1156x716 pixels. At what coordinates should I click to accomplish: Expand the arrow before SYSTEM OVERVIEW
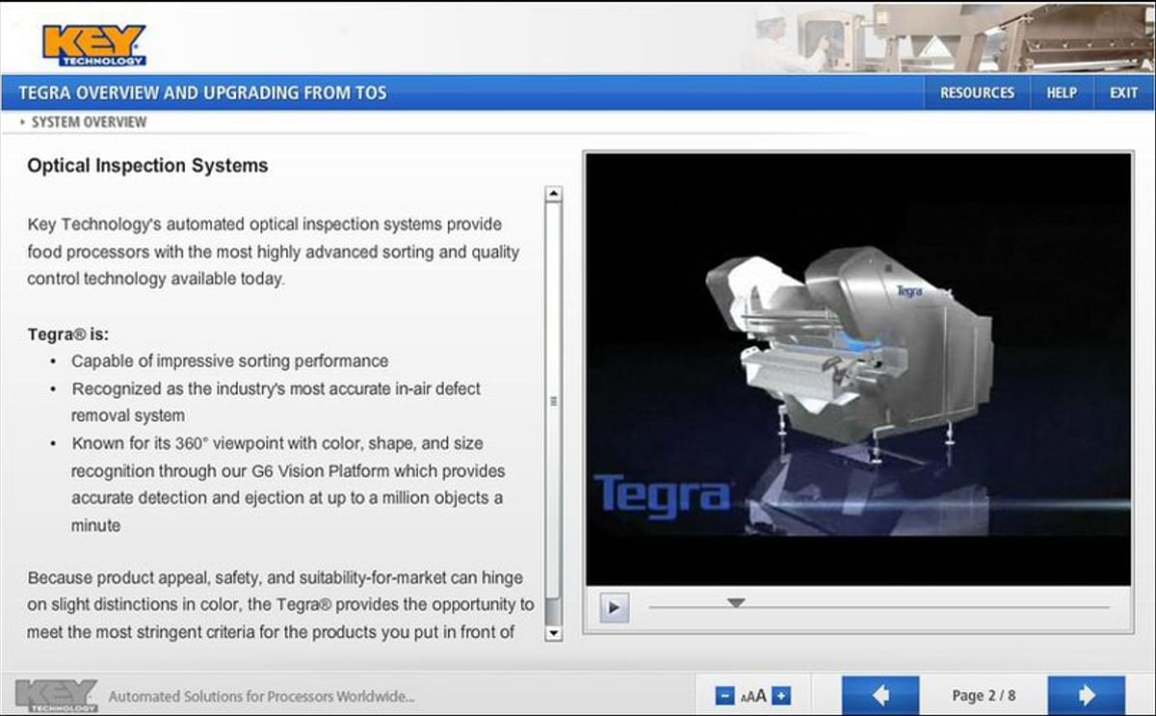(x=23, y=121)
